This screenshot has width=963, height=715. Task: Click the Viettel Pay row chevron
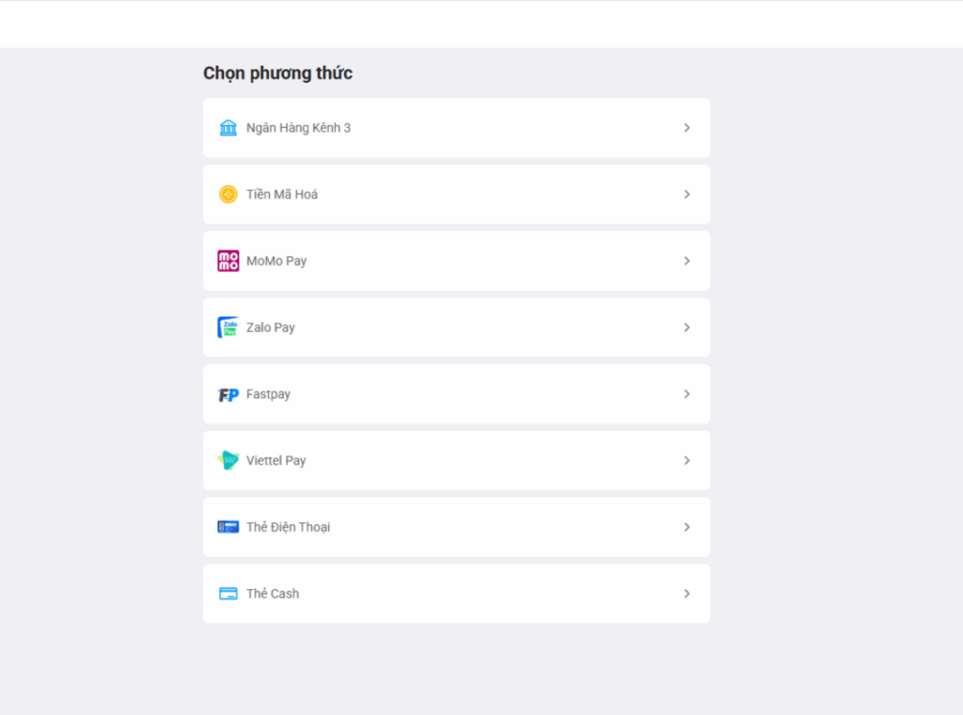[x=687, y=460]
